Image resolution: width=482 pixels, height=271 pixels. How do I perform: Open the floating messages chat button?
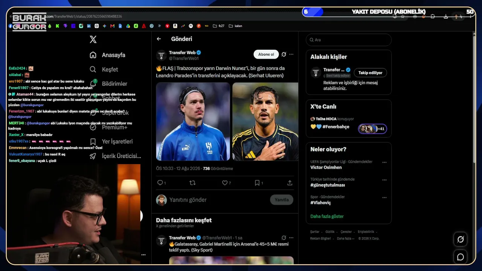460,257
